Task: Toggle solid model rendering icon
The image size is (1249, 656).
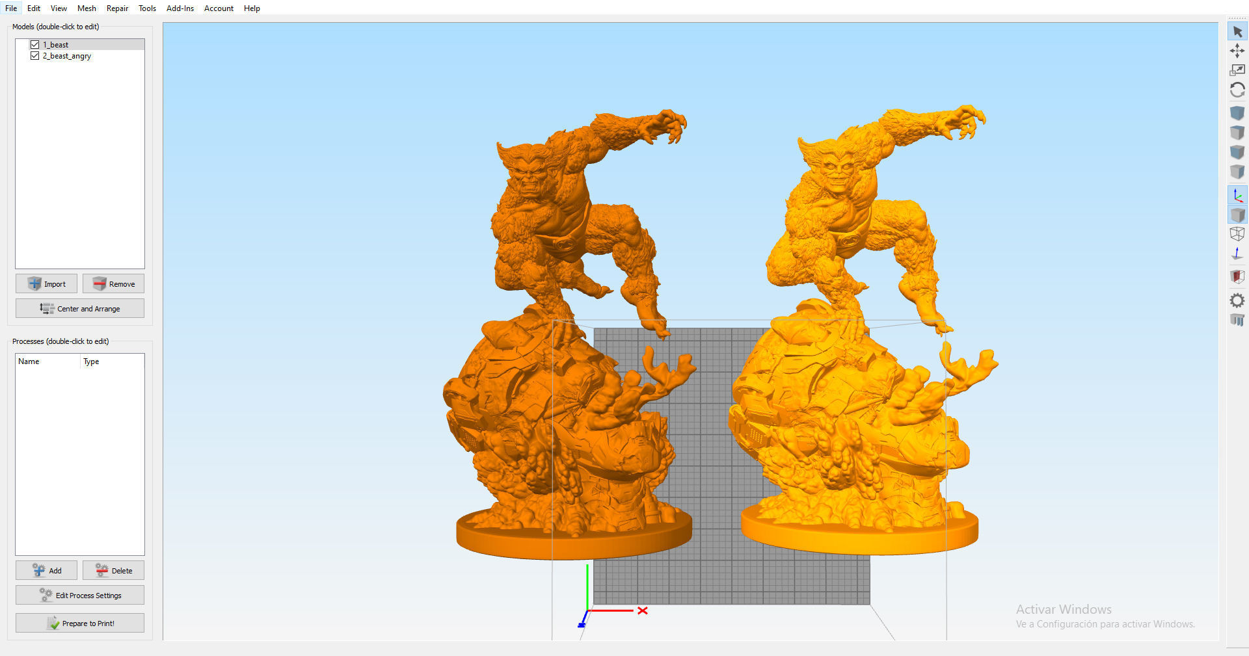Action: [1237, 215]
